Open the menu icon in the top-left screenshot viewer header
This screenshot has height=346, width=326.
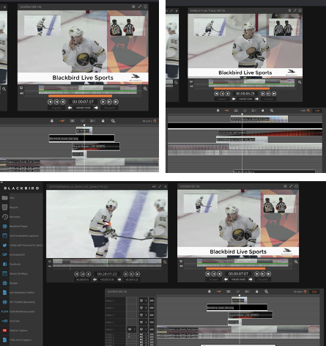133,7
